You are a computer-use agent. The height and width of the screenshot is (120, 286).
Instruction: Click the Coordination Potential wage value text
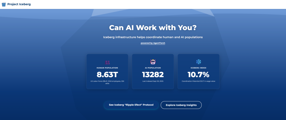point(198,81)
